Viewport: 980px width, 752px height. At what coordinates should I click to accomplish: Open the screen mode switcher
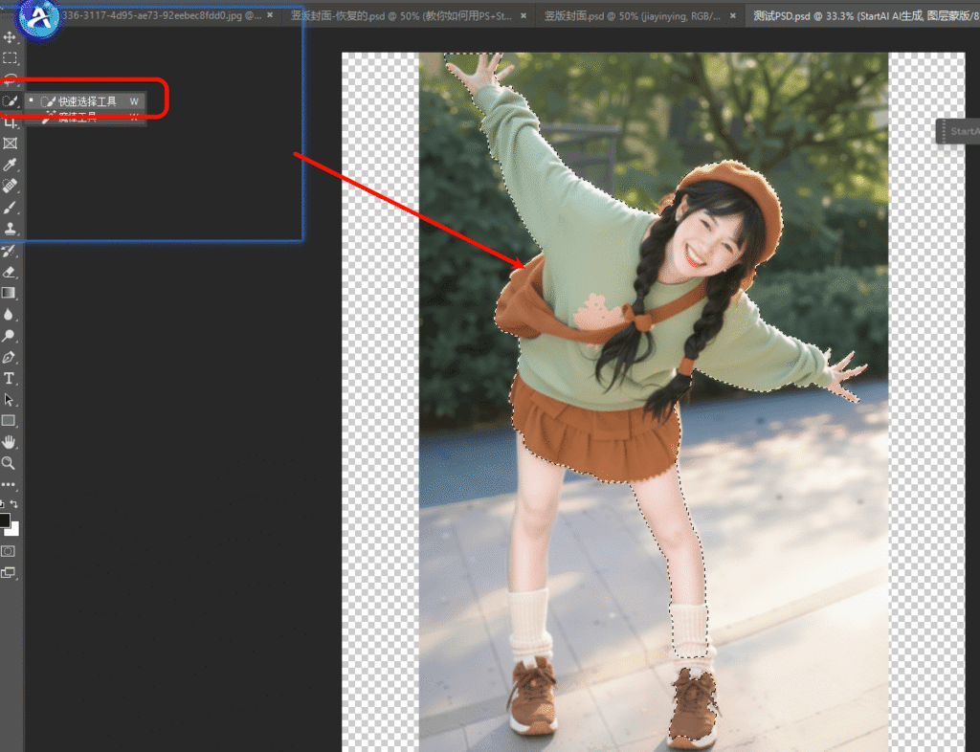click(9, 572)
